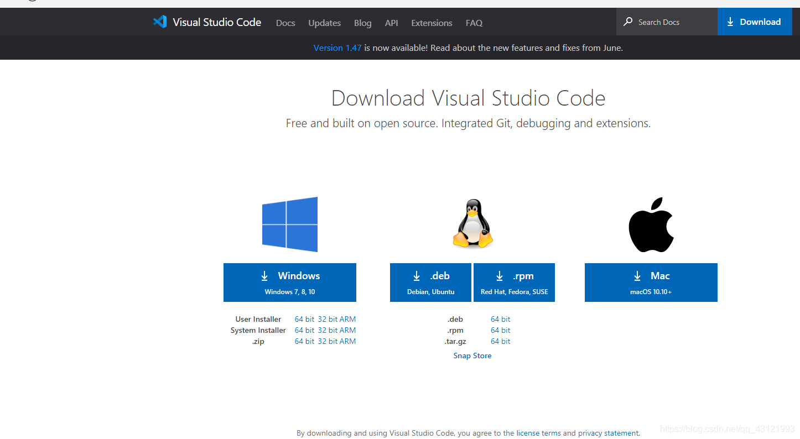800x439 pixels.
Task: Get the Windows .zip 32 bit download
Action: pos(328,341)
